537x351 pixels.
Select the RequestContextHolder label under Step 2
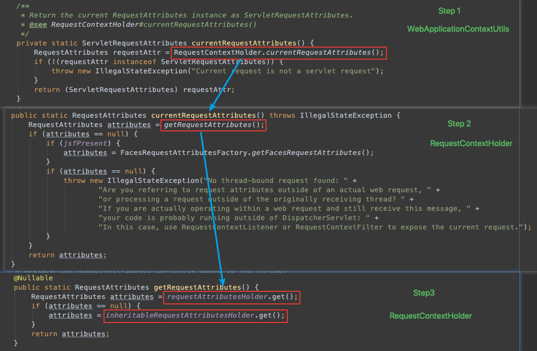471,143
